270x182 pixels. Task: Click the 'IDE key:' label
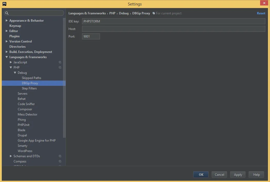click(74, 21)
